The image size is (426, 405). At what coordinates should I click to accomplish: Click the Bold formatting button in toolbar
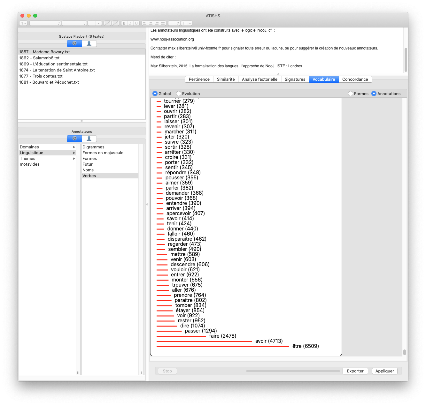124,23
